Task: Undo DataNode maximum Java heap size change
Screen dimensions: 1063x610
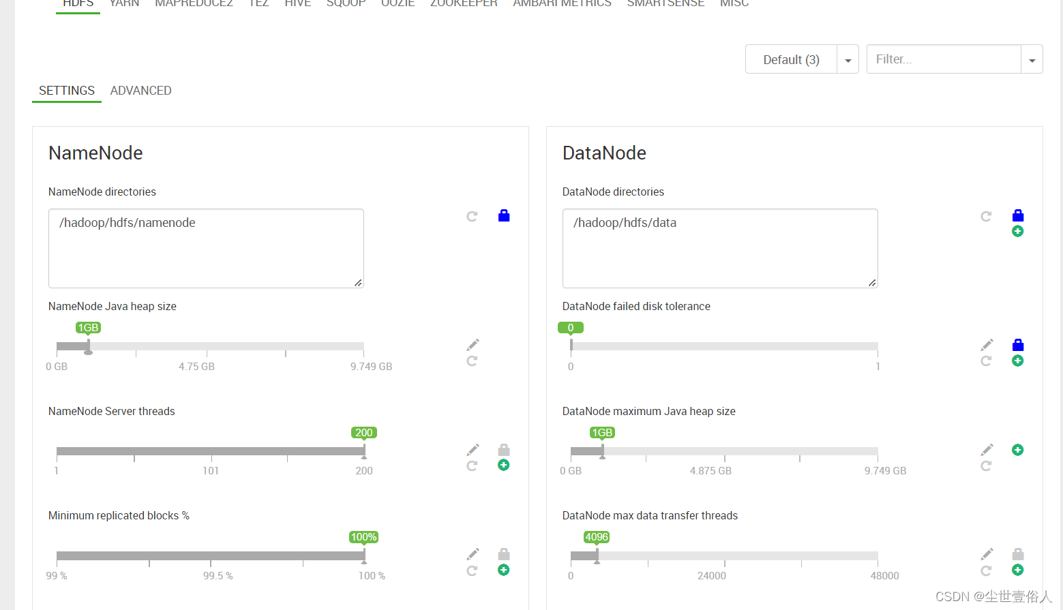Action: click(986, 466)
